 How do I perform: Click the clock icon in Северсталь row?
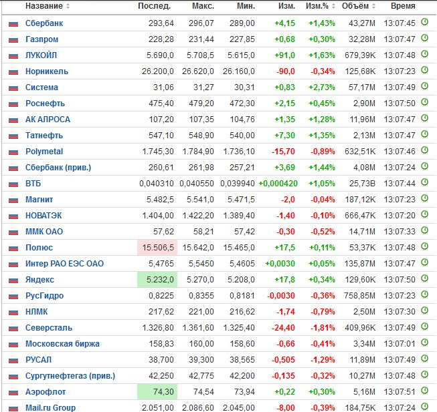(424, 327)
